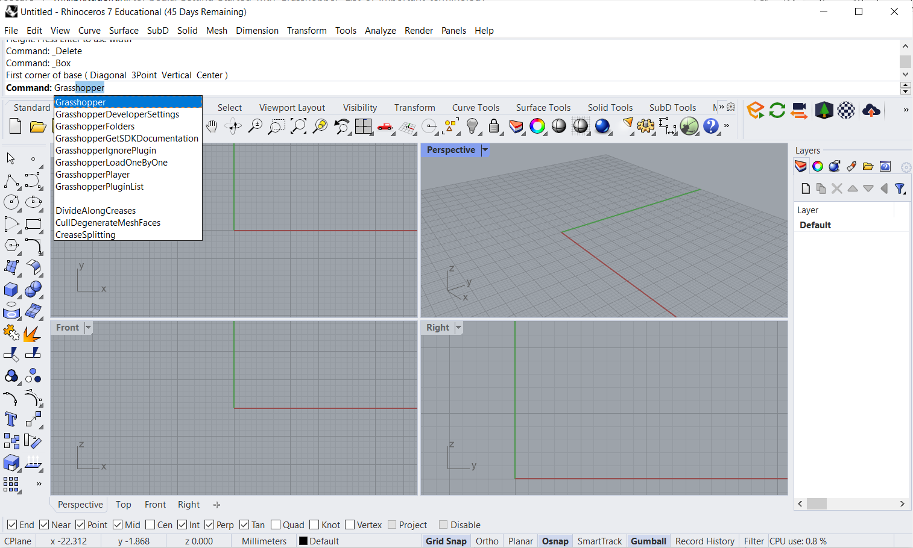Choose GrasshopperPlayer from autocomplete list

click(x=93, y=175)
